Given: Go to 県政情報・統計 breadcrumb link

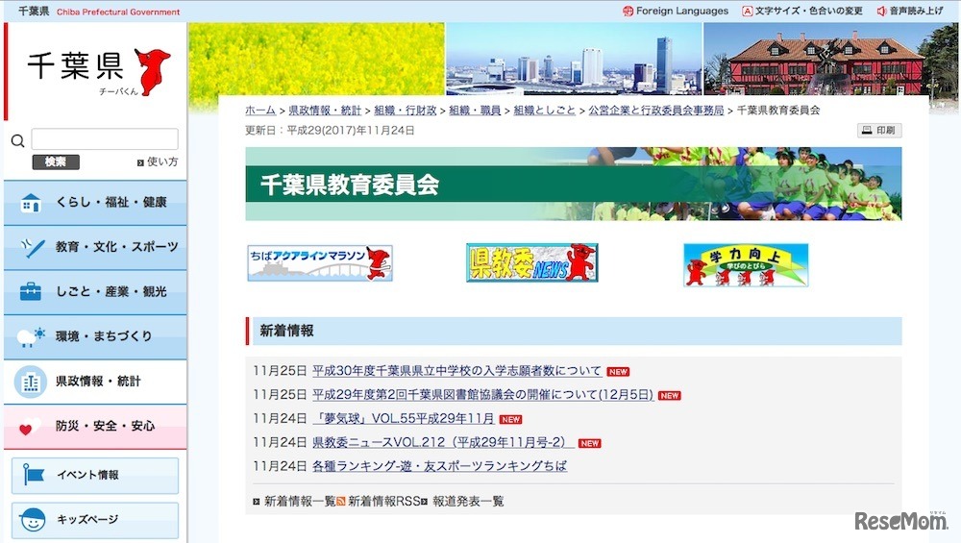Looking at the screenshot, I should (x=325, y=111).
